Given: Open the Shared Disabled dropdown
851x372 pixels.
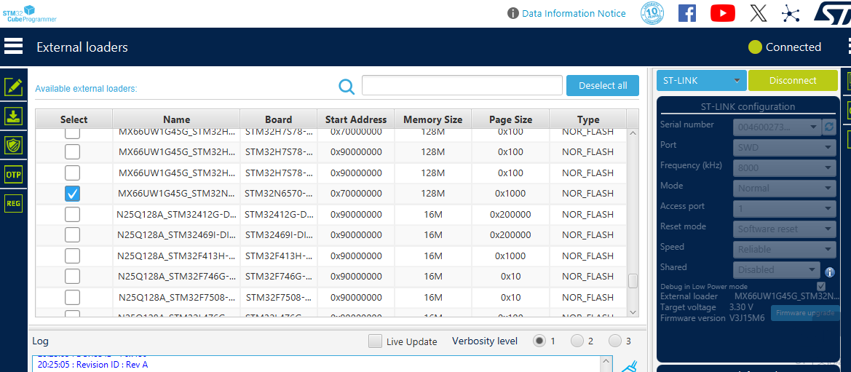Looking at the screenshot, I should 777,269.
